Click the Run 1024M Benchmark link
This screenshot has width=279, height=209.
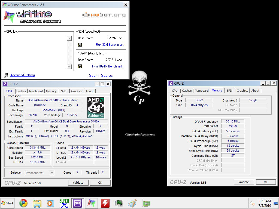(x=107, y=66)
